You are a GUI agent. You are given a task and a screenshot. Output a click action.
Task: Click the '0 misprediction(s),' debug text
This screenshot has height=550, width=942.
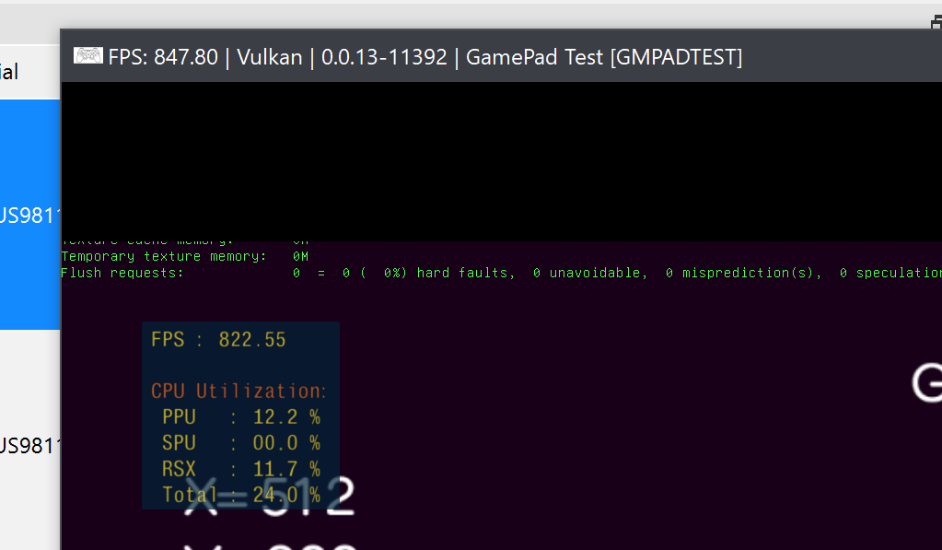tap(743, 273)
